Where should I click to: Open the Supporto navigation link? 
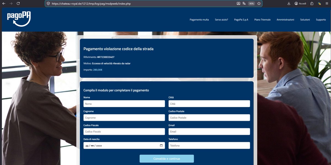pos(321,20)
